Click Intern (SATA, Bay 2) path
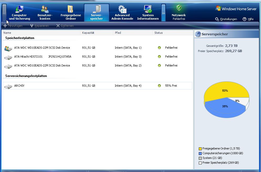The height and width of the screenshot is (172, 261). pos(128,65)
